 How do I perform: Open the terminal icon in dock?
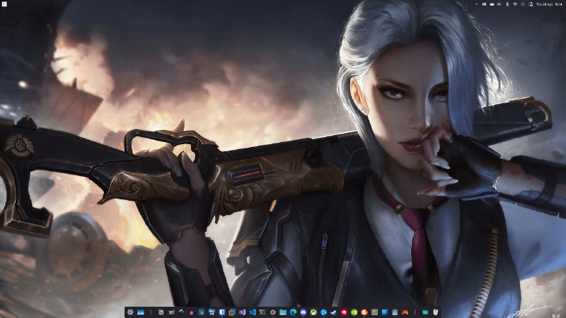pos(262,312)
